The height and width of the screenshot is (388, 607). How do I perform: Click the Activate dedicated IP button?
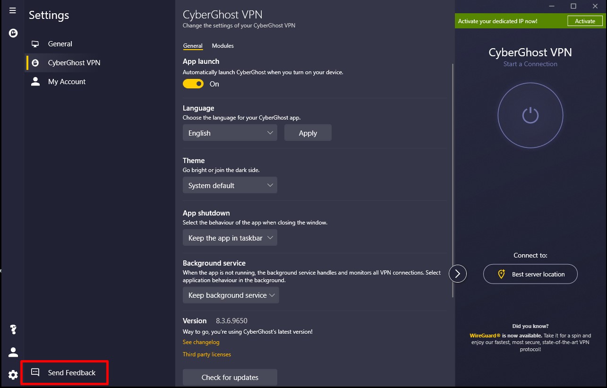point(585,21)
